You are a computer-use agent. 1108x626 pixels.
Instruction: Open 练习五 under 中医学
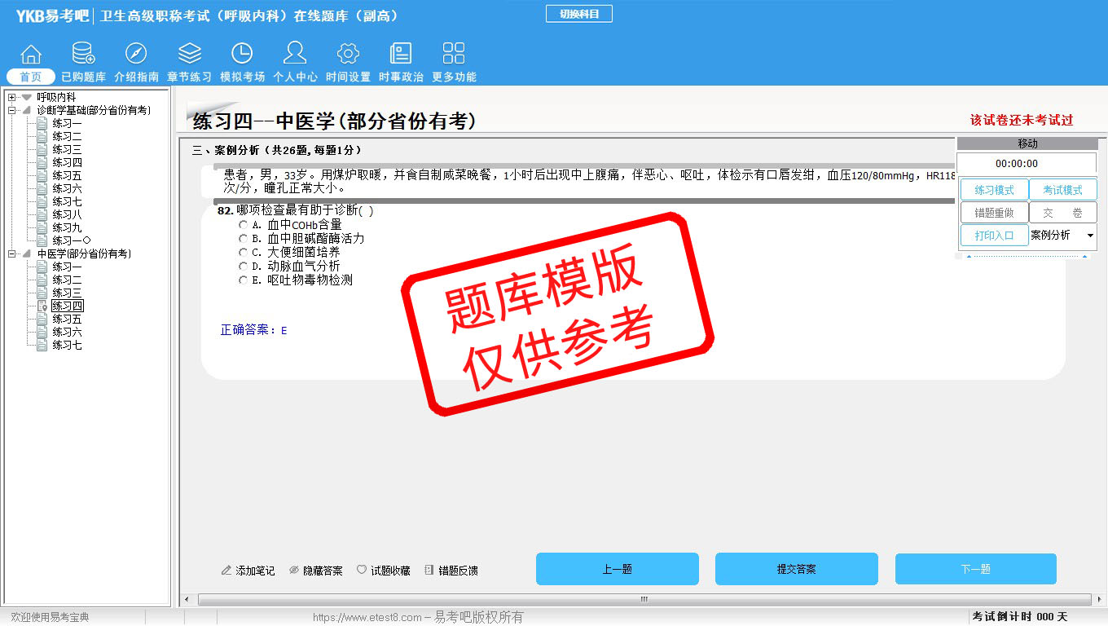(x=67, y=319)
